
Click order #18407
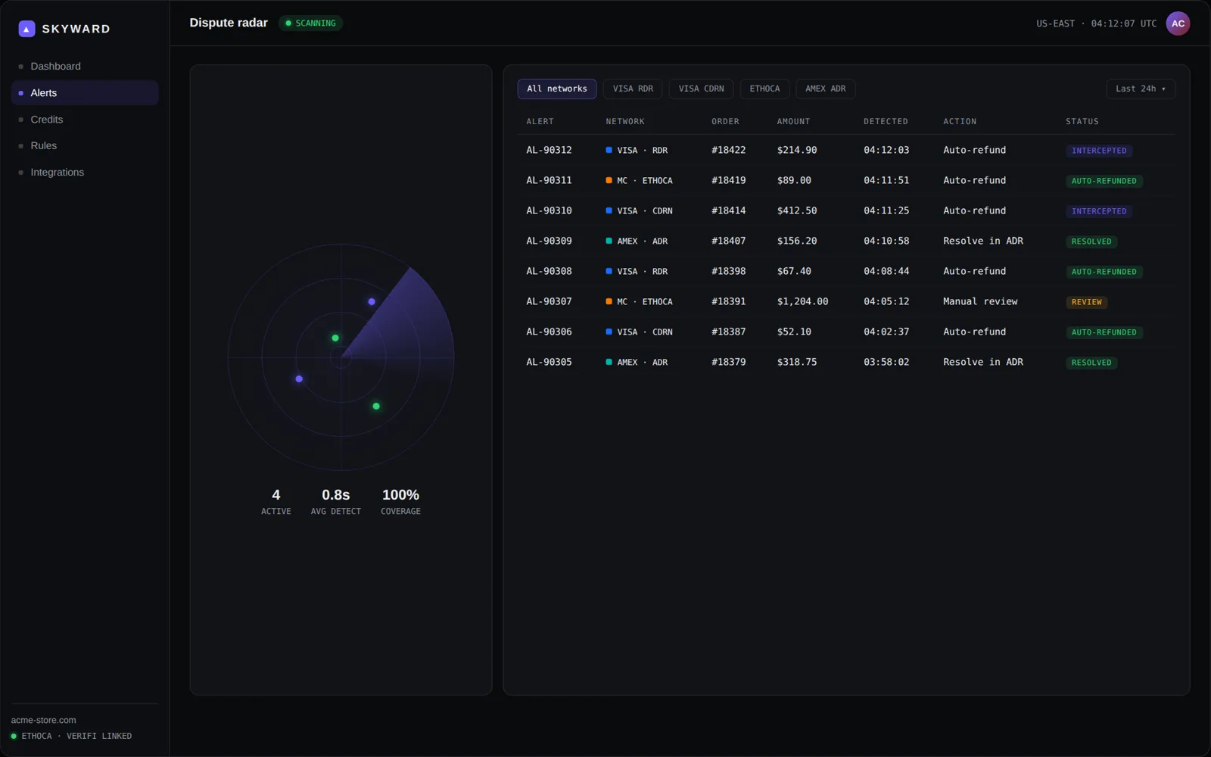tap(728, 241)
